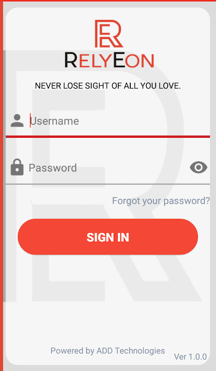
Task: Focus the Username input field
Action: (x=108, y=121)
